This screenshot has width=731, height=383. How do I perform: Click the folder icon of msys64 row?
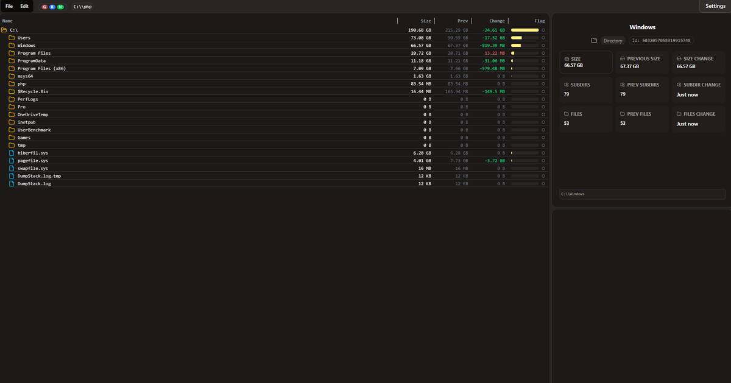pos(12,76)
